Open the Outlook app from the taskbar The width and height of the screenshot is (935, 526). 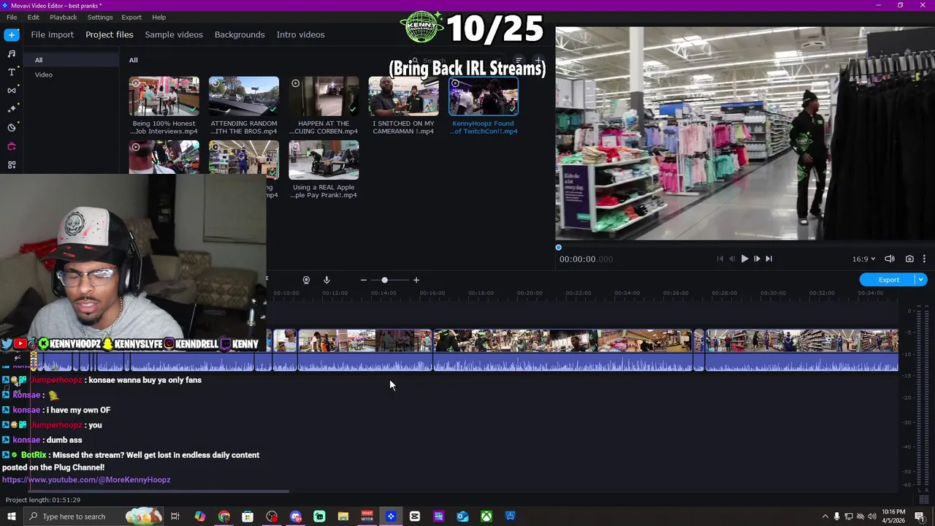pyautogui.click(x=462, y=517)
